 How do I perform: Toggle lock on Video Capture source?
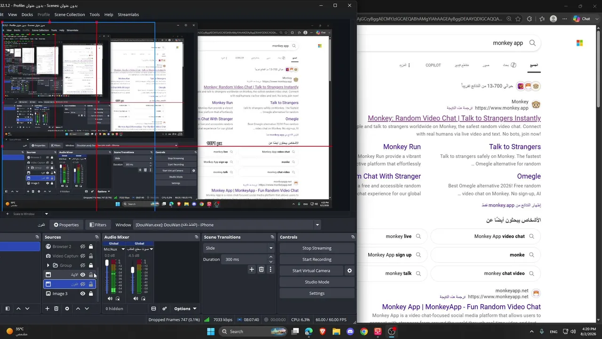click(x=91, y=256)
